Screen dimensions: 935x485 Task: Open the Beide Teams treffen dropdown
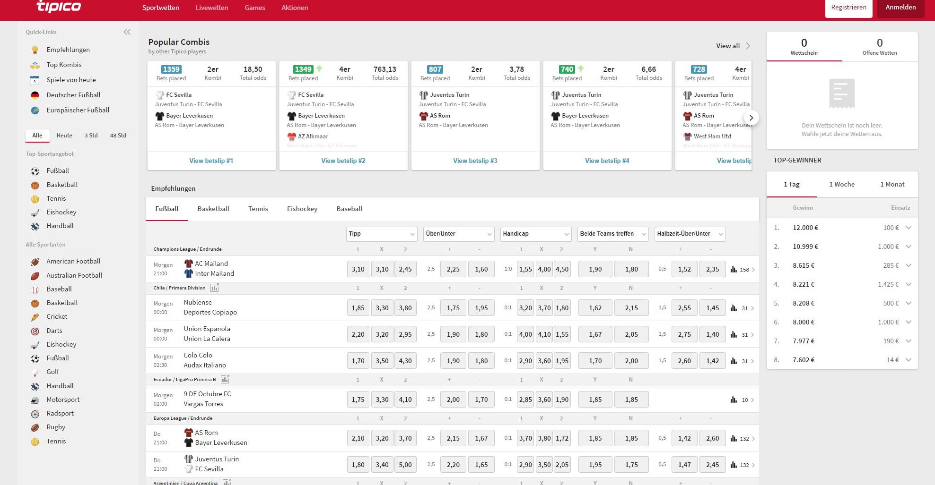(612, 234)
